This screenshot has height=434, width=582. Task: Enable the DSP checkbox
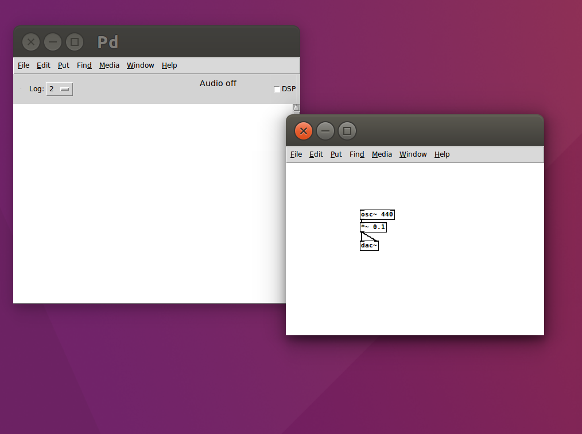[277, 89]
